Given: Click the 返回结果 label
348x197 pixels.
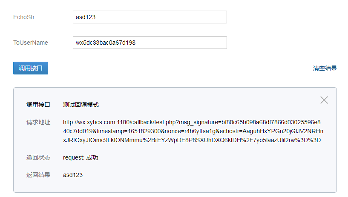Looking at the screenshot, I should (x=38, y=175).
